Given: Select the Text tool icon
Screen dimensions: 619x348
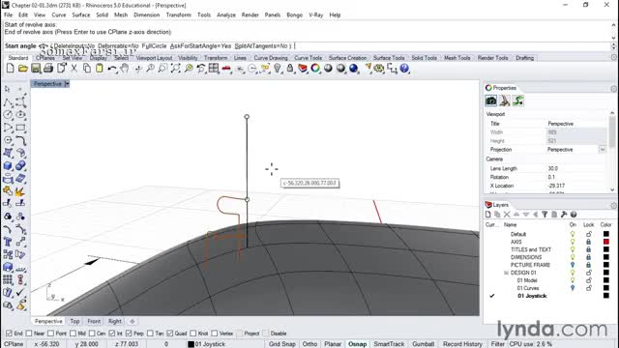Looking at the screenshot, I should (x=8, y=242).
